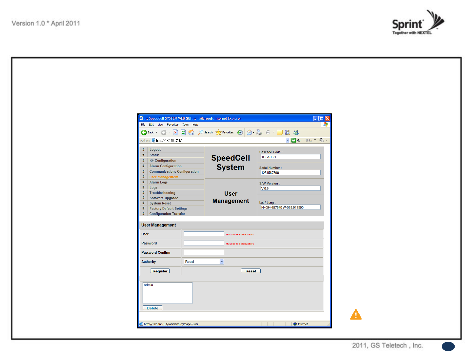
Task: Open the System Reset page
Action: tap(160, 203)
